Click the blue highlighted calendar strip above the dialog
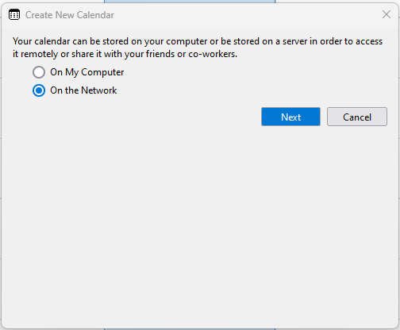 click(190, 2)
